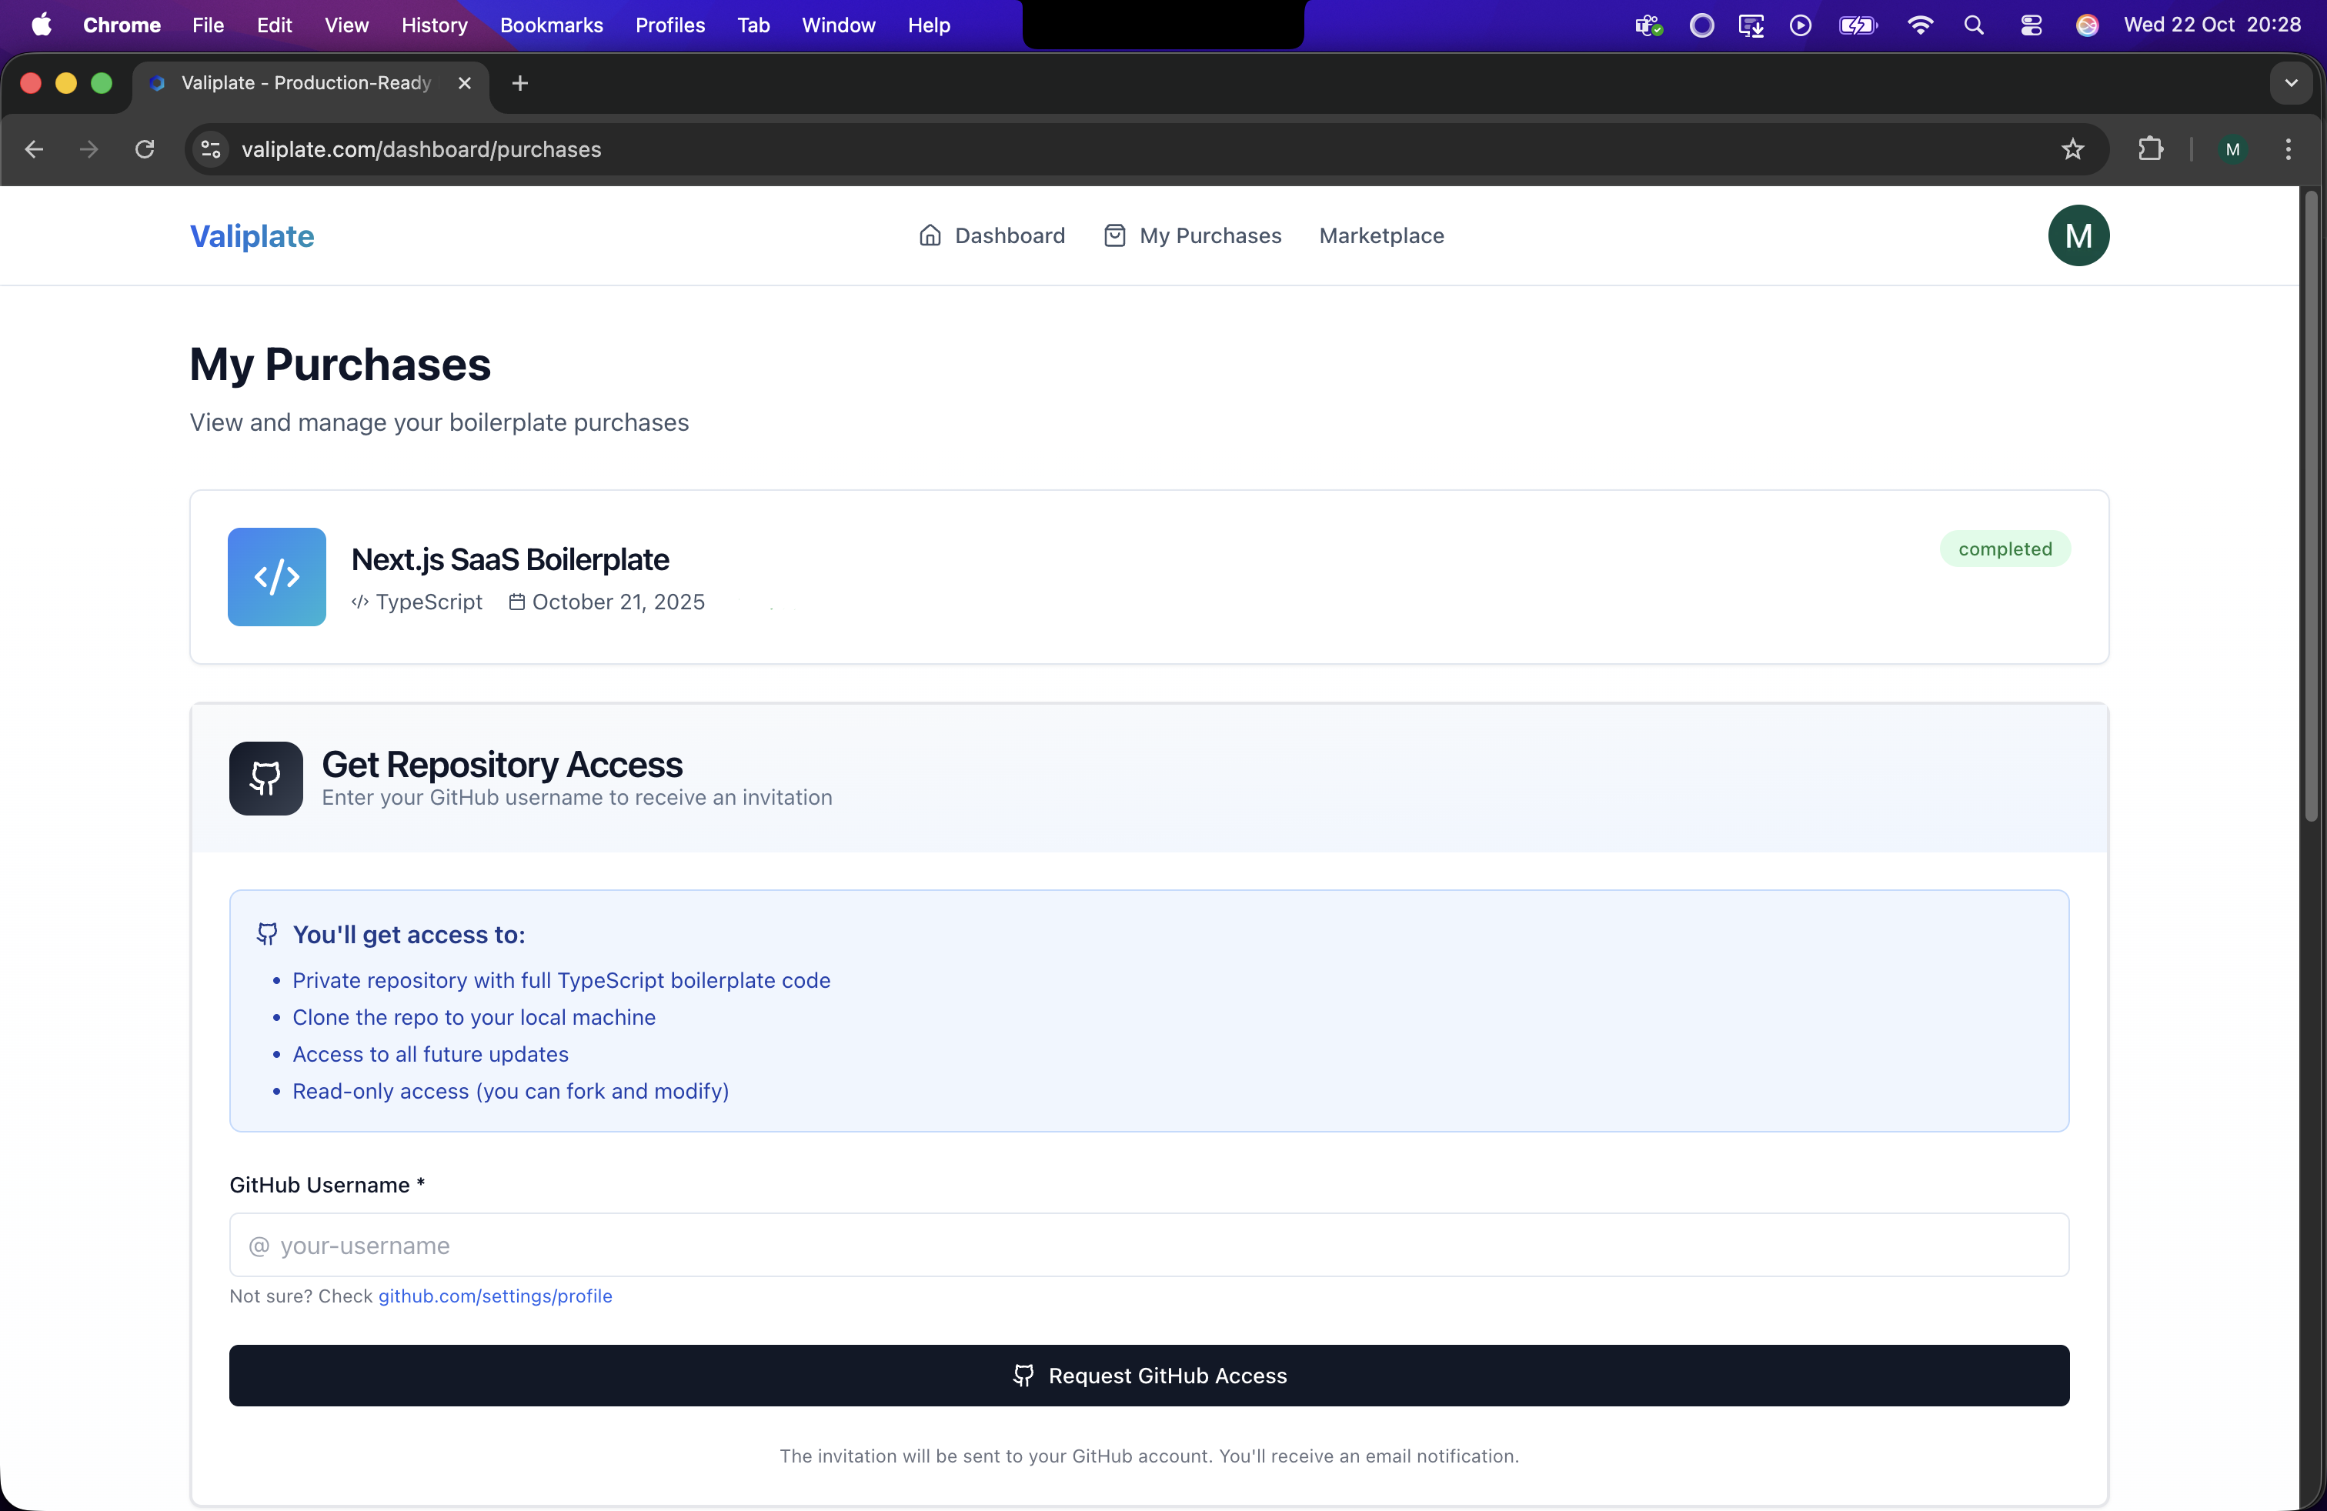Open site information controls in address bar
The width and height of the screenshot is (2327, 1511).
coord(209,148)
